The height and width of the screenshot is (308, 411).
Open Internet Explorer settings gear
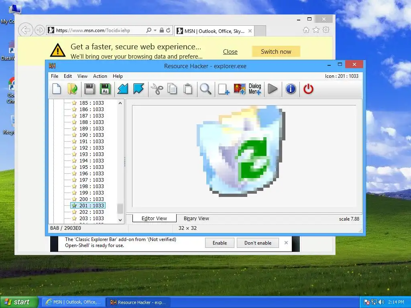tap(326, 30)
